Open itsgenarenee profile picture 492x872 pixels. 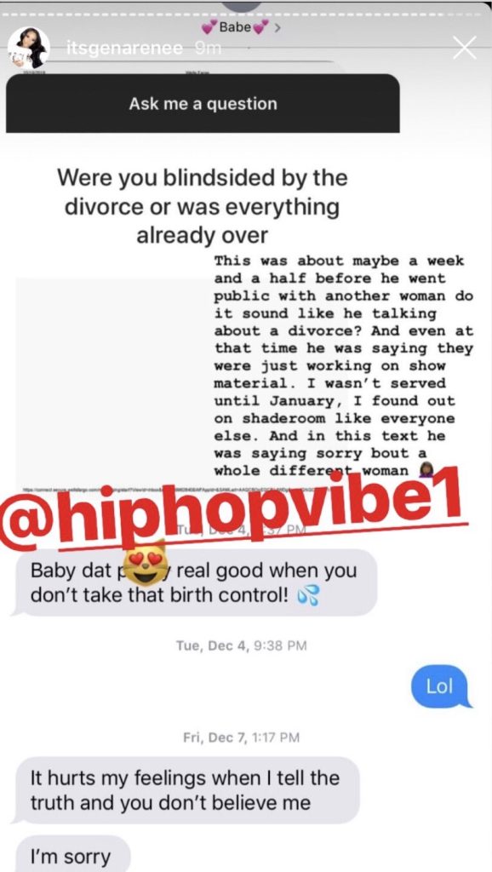pyautogui.click(x=29, y=49)
